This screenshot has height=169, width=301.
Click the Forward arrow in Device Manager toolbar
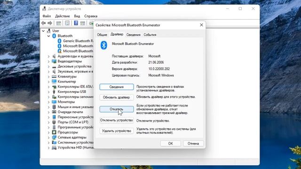pyautogui.click(x=50, y=23)
